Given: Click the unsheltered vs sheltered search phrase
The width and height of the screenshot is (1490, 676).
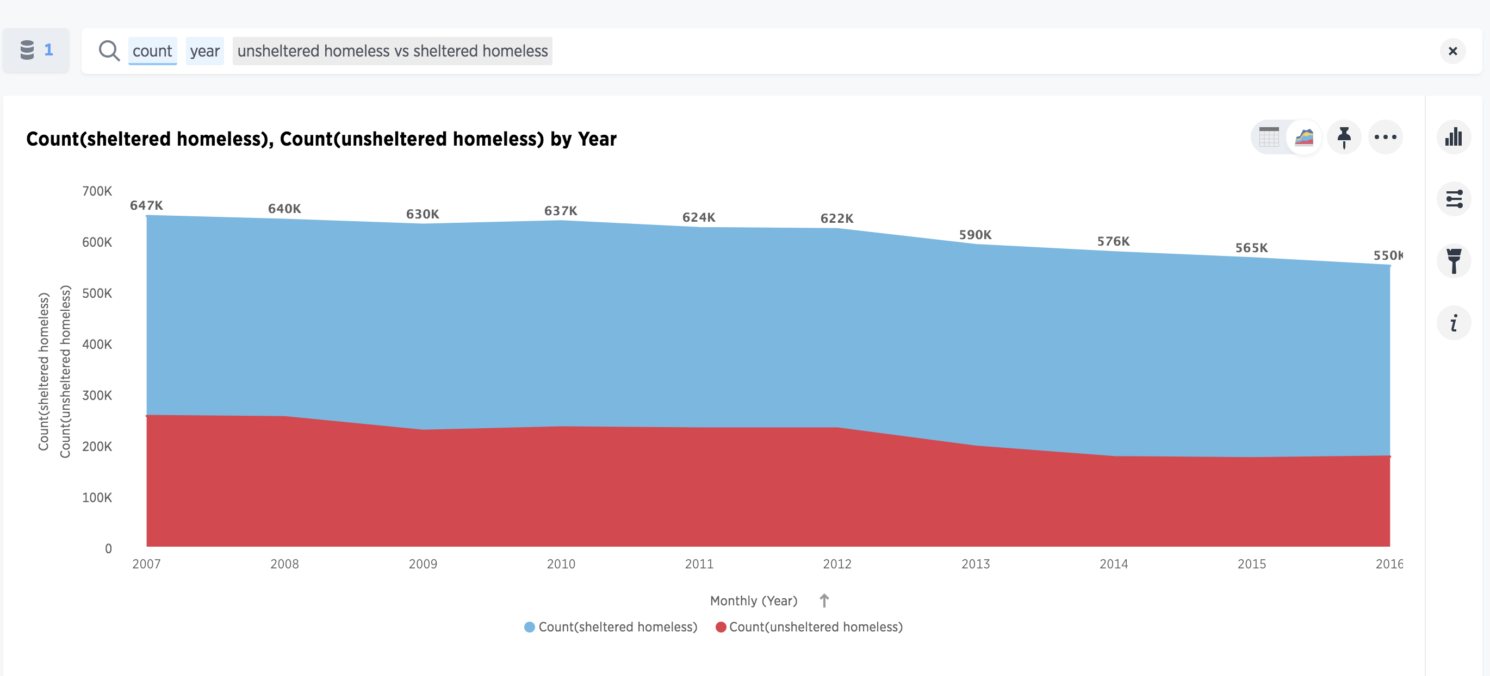Looking at the screenshot, I should click(x=392, y=51).
